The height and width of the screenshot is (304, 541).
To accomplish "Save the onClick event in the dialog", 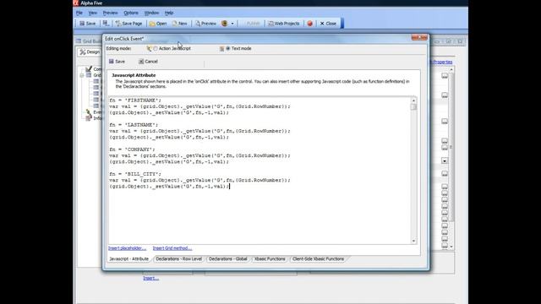I will (117, 62).
